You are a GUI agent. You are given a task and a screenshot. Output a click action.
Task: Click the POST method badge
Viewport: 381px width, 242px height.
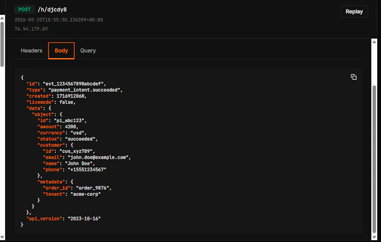[25, 10]
